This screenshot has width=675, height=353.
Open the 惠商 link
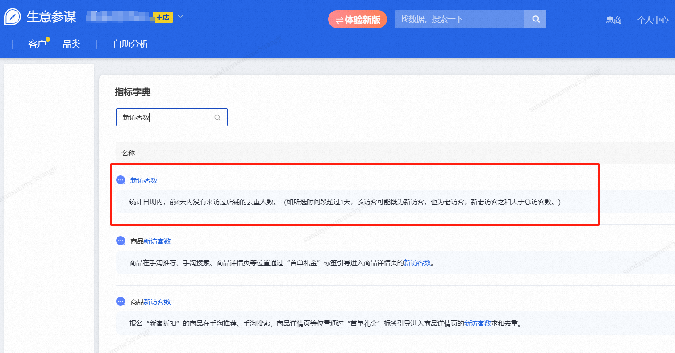click(x=614, y=20)
